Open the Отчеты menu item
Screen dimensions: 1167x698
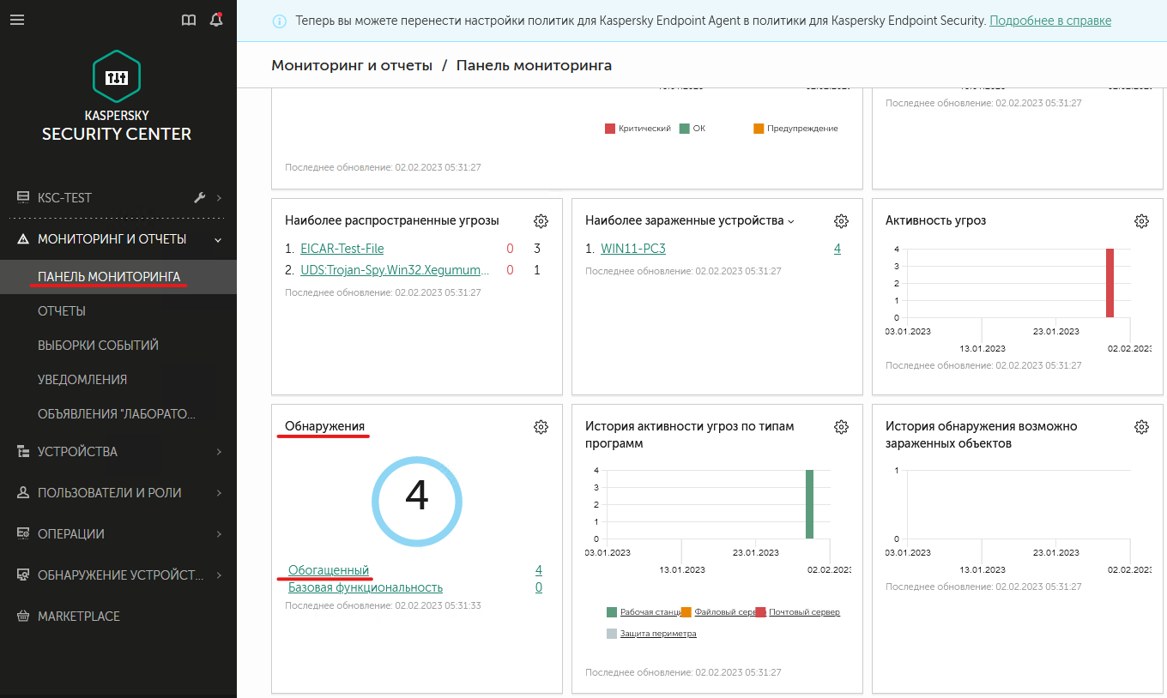pyautogui.click(x=62, y=311)
